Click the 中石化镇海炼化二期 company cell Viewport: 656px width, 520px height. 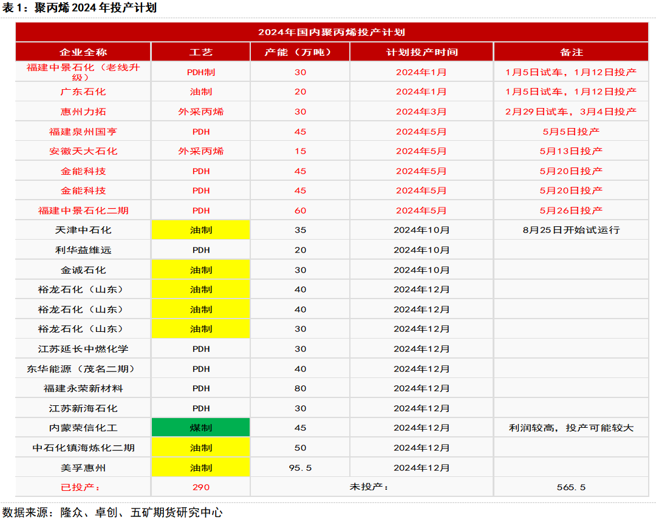83,448
